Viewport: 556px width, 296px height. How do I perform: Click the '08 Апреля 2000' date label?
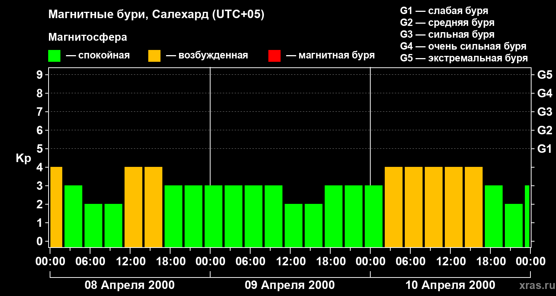click(x=130, y=285)
